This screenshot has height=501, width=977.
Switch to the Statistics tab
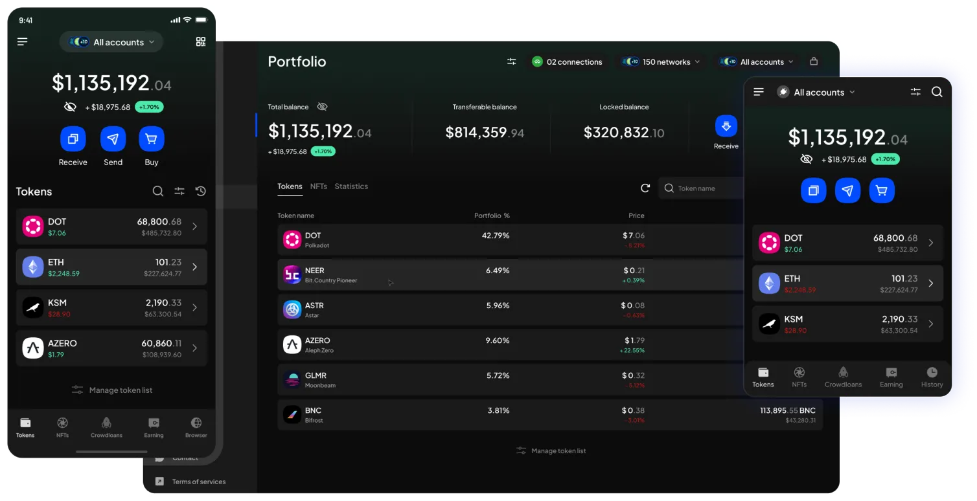coord(351,186)
